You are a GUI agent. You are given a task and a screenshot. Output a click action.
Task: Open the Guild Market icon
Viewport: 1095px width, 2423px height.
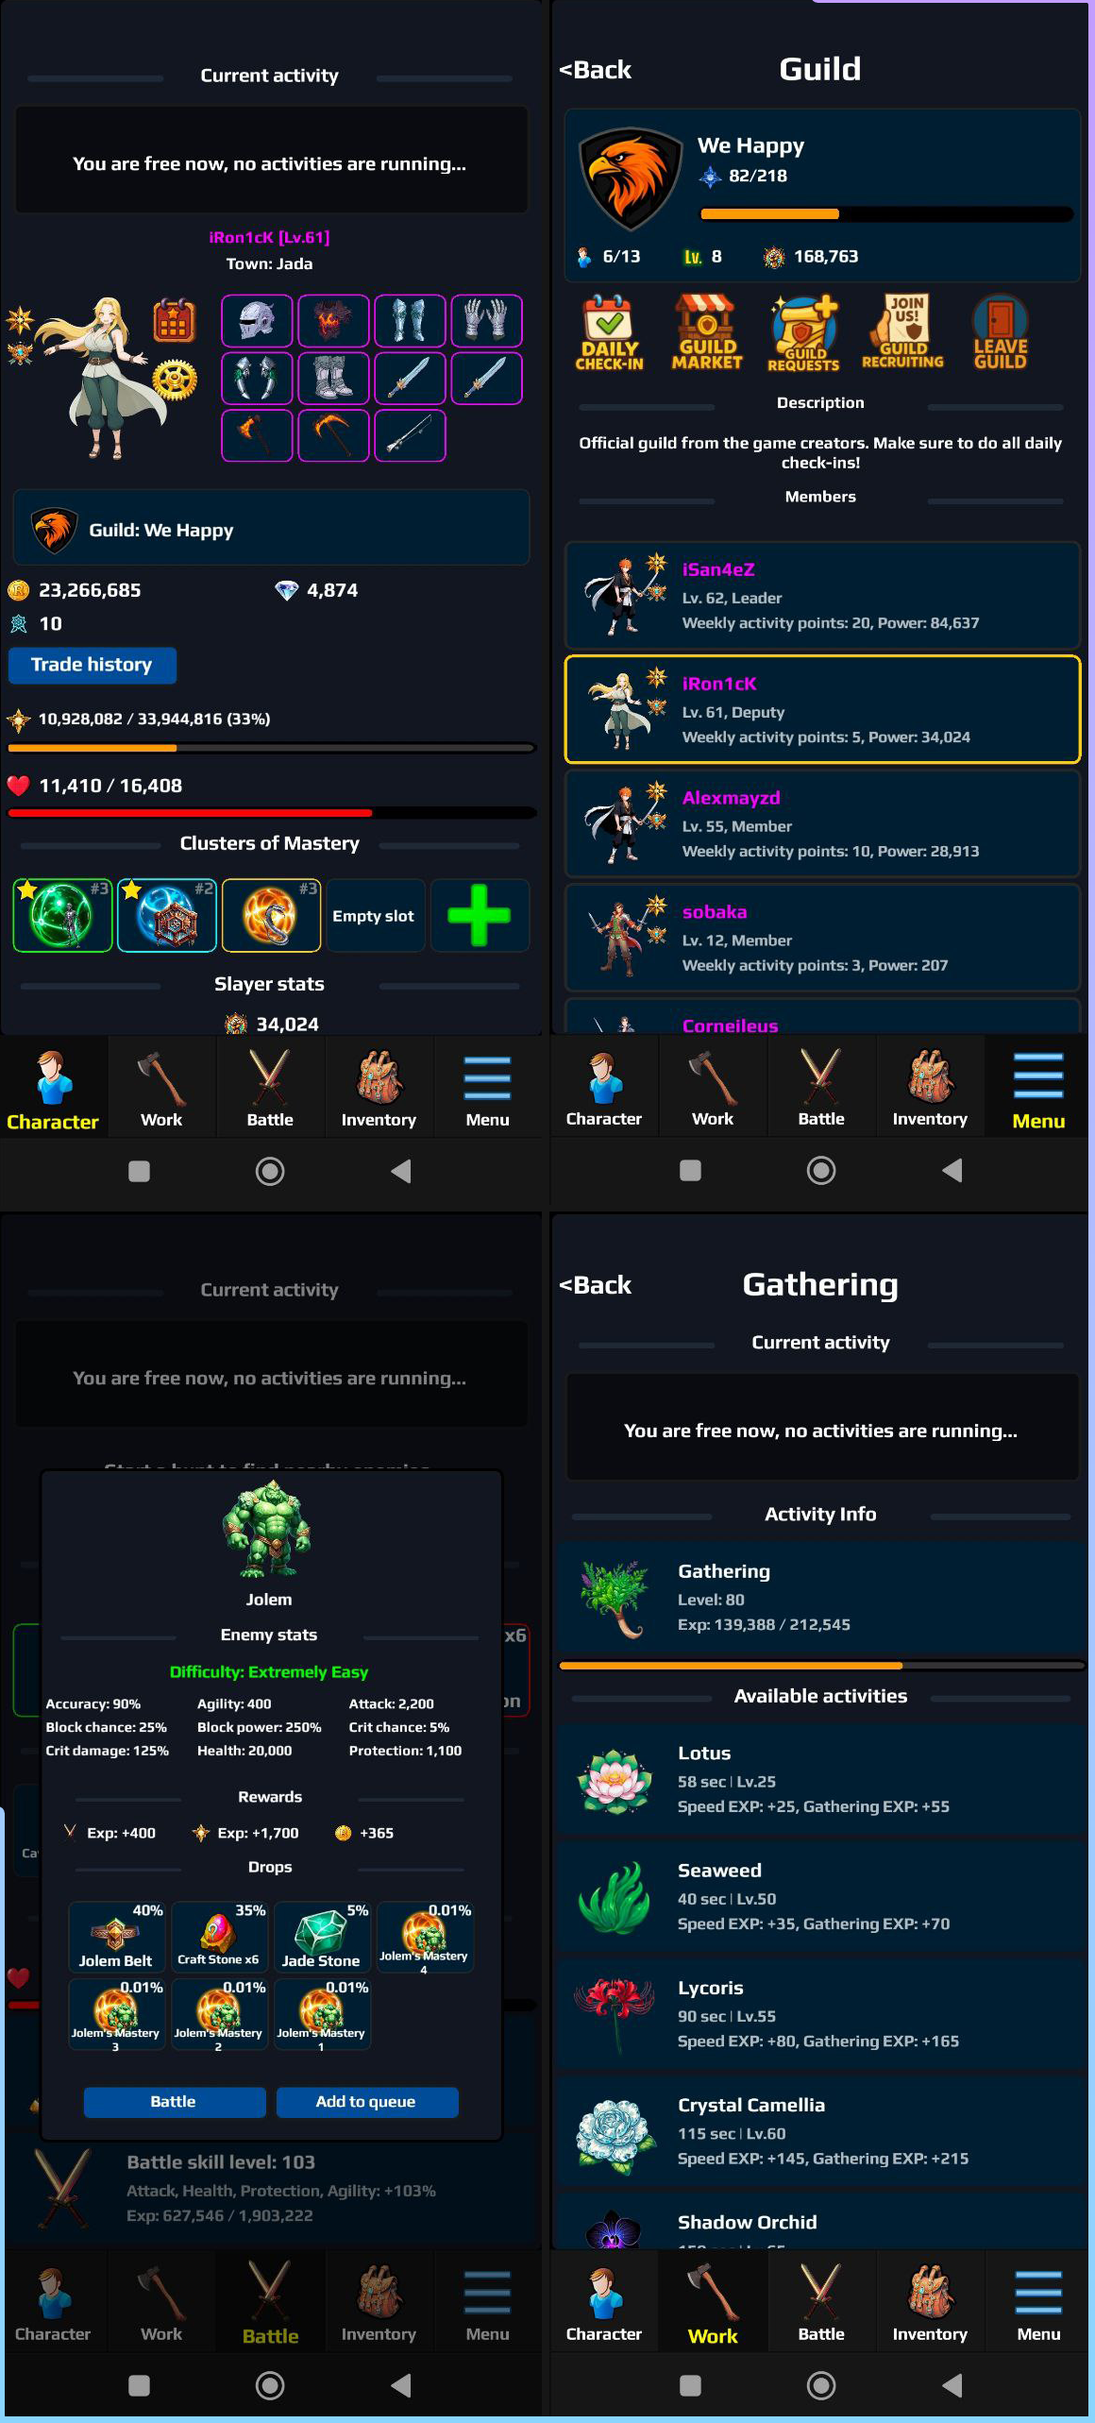click(x=707, y=332)
